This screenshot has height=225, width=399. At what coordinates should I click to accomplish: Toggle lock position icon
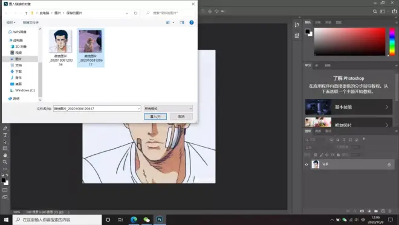click(326, 155)
